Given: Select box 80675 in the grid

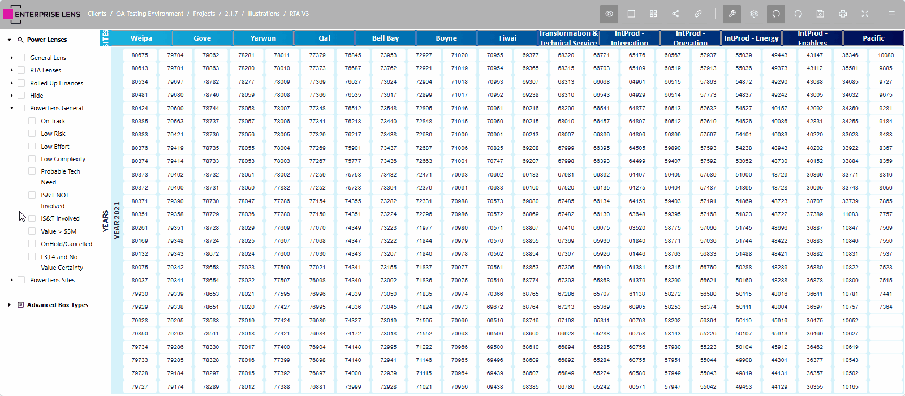Looking at the screenshot, I should click(140, 55).
